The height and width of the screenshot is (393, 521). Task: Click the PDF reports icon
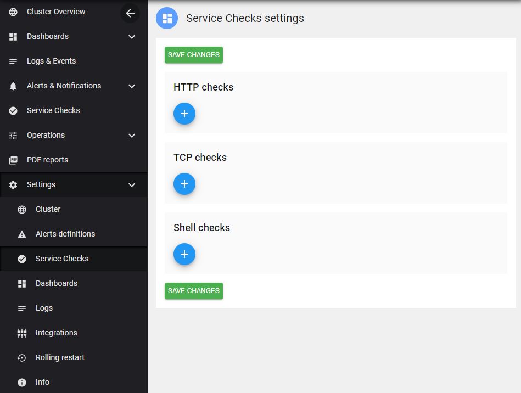point(13,160)
